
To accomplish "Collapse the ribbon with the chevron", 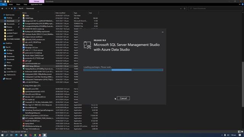I will point(240,5).
